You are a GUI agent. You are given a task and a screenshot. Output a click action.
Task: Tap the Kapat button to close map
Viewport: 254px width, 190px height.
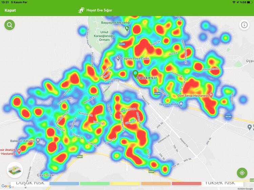10,10
